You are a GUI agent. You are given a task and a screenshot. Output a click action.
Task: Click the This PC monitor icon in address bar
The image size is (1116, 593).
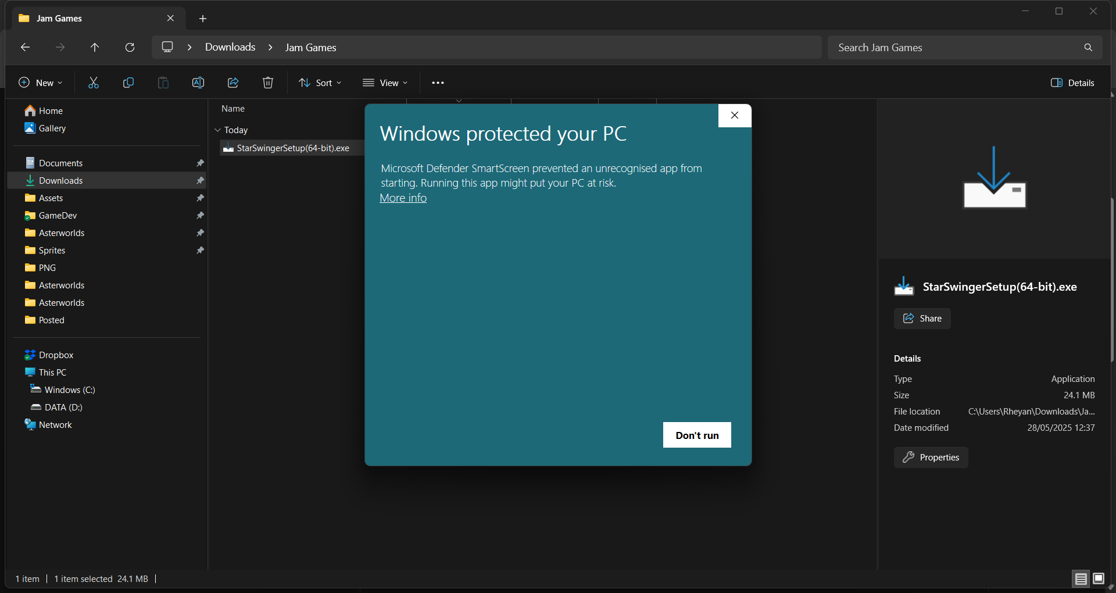coord(167,47)
